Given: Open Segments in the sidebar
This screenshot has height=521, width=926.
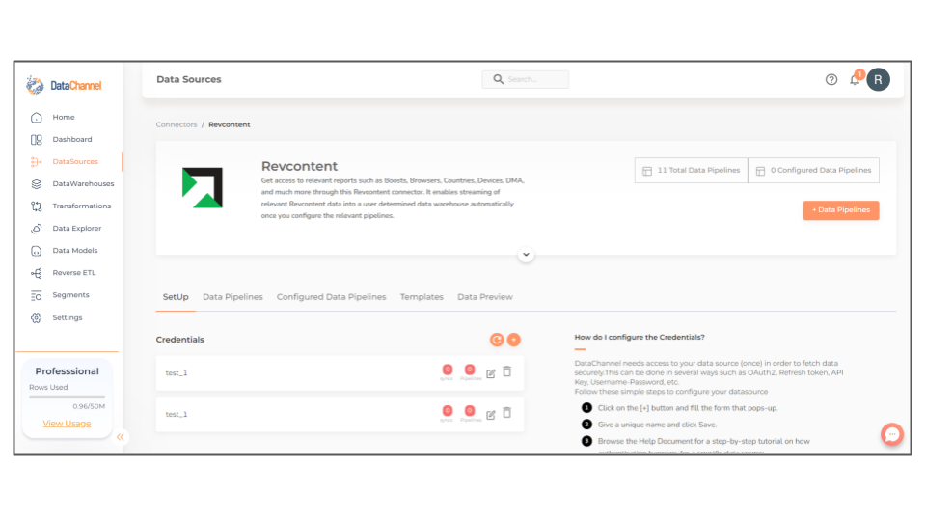Looking at the screenshot, I should (70, 295).
